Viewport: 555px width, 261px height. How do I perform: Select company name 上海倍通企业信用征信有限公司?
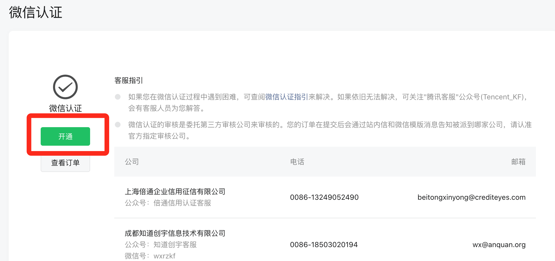tap(175, 192)
